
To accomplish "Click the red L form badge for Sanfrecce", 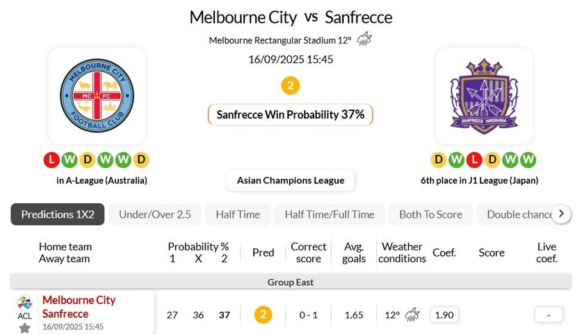I will pos(474,160).
